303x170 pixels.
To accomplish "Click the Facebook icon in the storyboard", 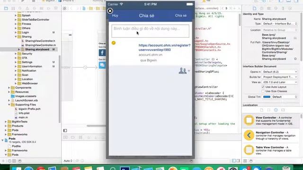I will (102, 52).
